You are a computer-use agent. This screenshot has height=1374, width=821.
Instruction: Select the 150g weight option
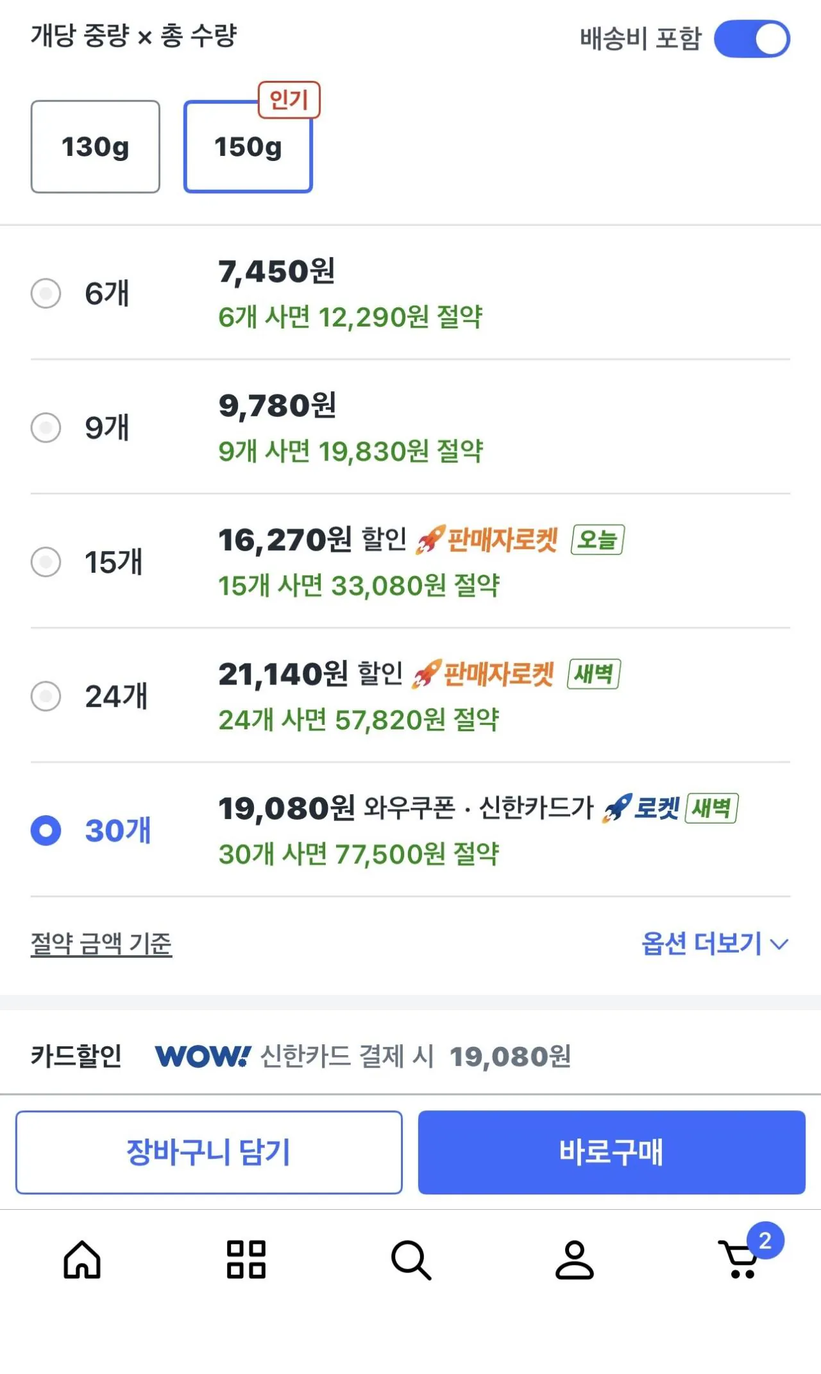pyautogui.click(x=248, y=146)
